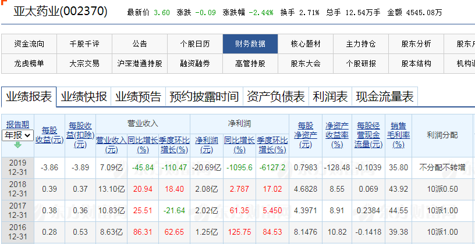This screenshot has height=244, width=475.
Task: Click 营业收入 同比增长(%) header
Action: pyautogui.click(x=143, y=145)
